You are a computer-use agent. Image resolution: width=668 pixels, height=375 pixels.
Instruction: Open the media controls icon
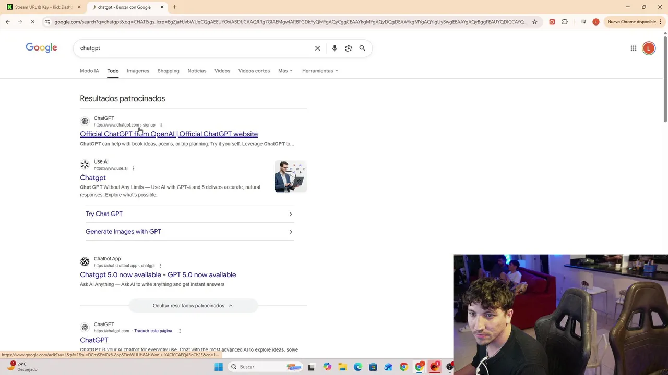point(583,22)
